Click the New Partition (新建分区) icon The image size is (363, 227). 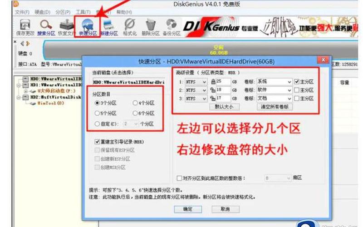(109, 27)
